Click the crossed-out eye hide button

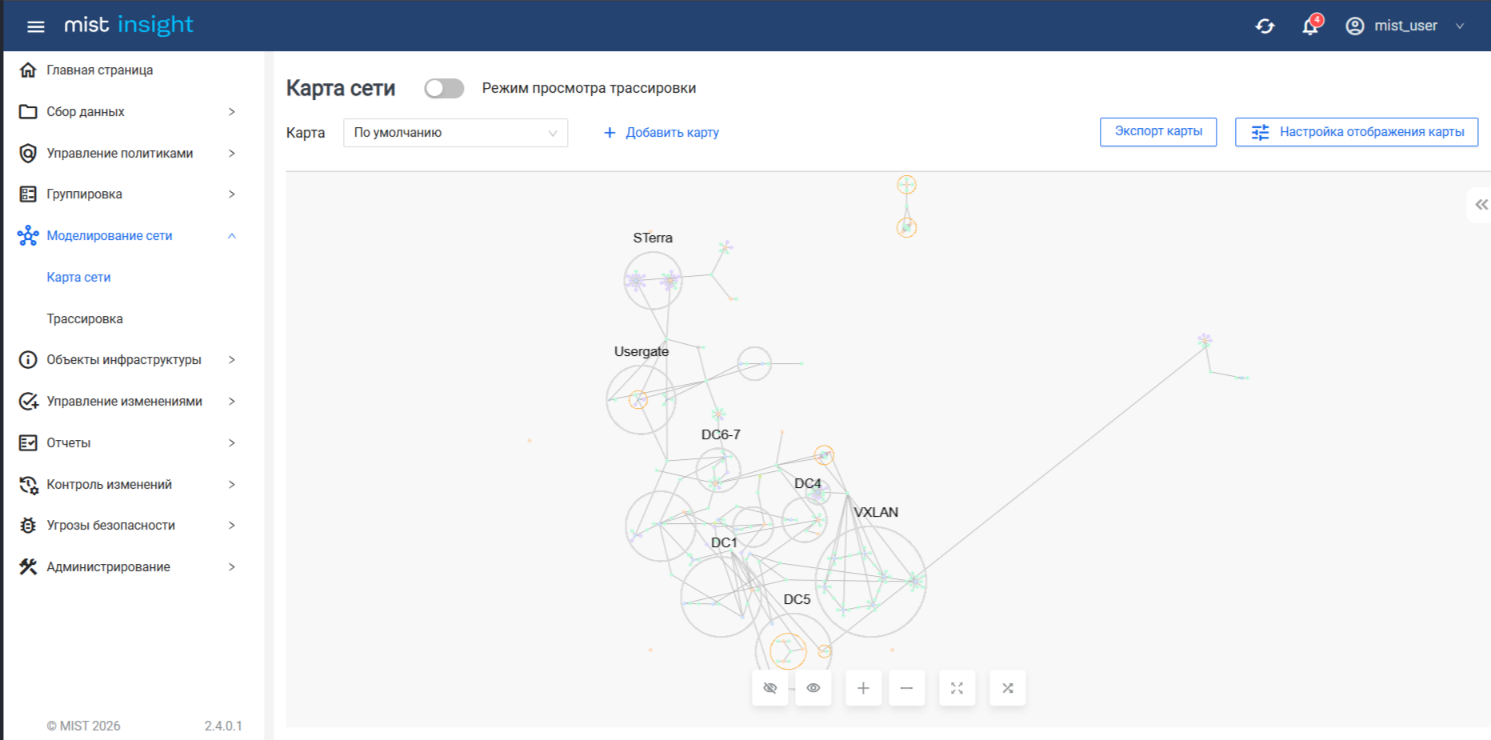770,688
